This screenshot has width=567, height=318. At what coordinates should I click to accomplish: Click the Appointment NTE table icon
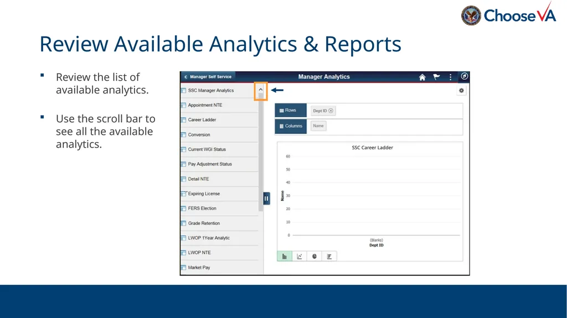pos(183,105)
